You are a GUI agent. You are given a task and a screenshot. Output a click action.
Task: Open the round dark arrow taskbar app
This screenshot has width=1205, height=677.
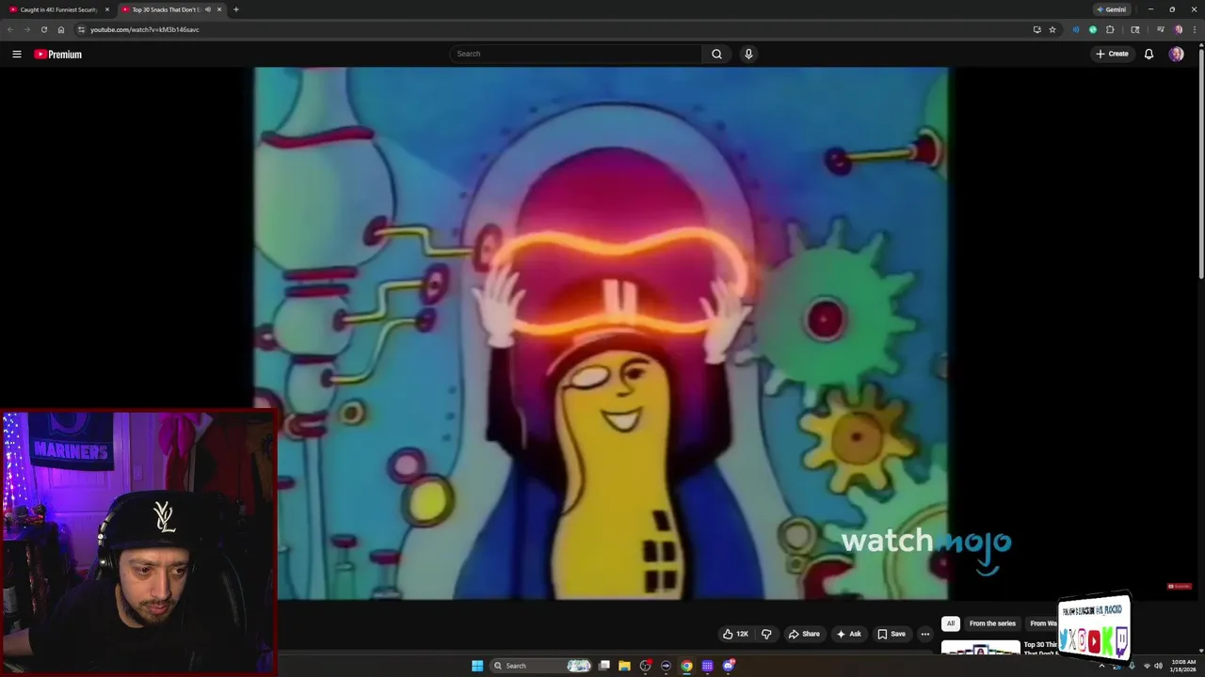coord(666,666)
